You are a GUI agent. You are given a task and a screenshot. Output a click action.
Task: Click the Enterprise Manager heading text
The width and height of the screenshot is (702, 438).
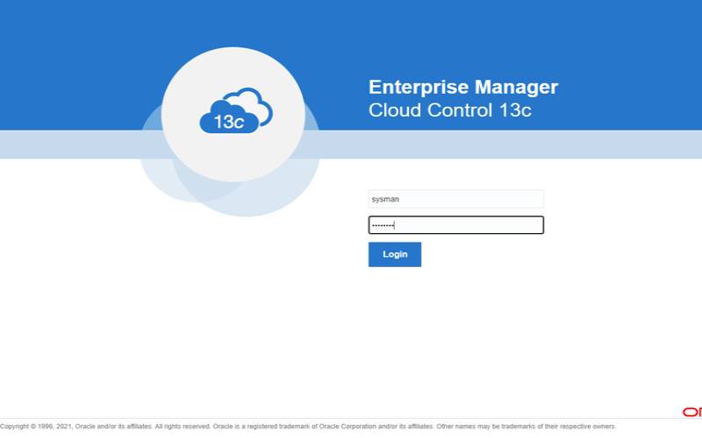click(463, 87)
